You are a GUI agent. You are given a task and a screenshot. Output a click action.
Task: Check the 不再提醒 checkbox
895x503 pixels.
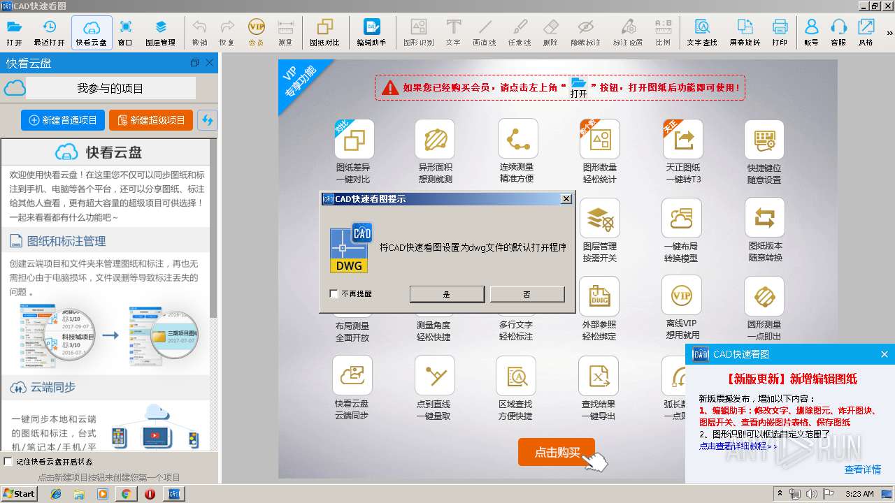(334, 294)
